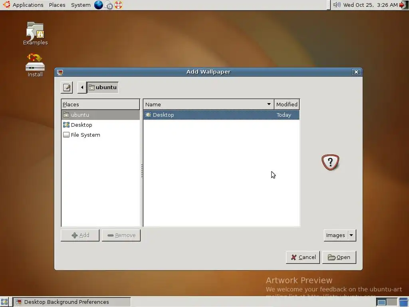
Task: Open the Examples desktop folder icon
Action: [x=35, y=34]
